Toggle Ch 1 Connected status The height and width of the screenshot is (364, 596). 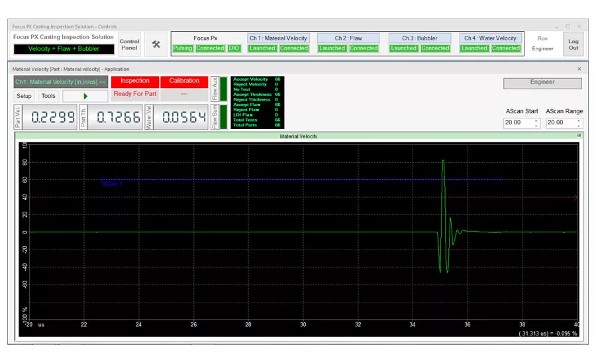click(x=294, y=48)
